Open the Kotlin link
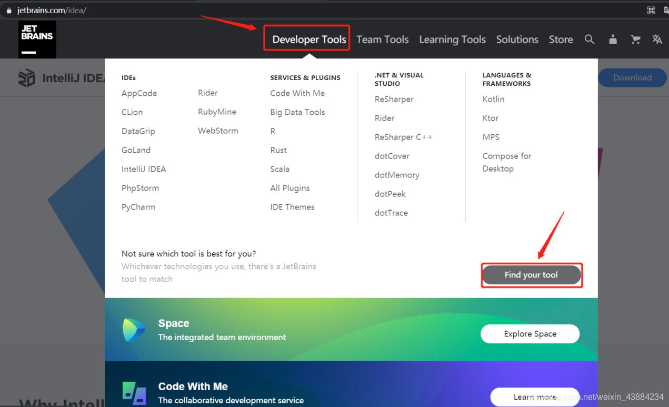 point(493,99)
